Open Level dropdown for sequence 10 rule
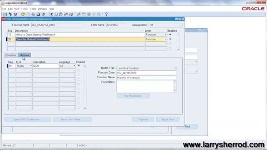 tap(166, 35)
